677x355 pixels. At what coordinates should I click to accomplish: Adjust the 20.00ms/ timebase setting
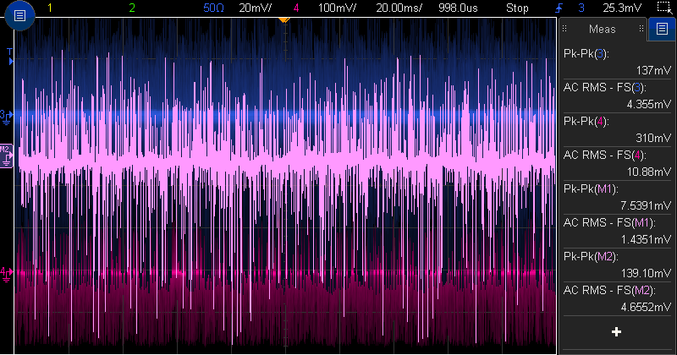tap(399, 8)
